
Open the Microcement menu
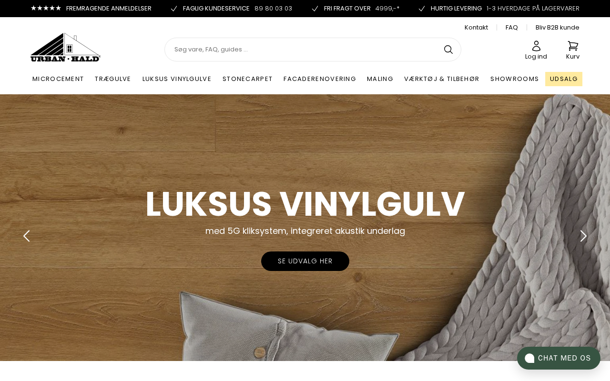(58, 79)
